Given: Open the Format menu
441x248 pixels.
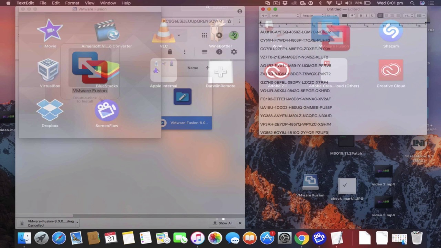Looking at the screenshot, I should pyautogui.click(x=72, y=3).
